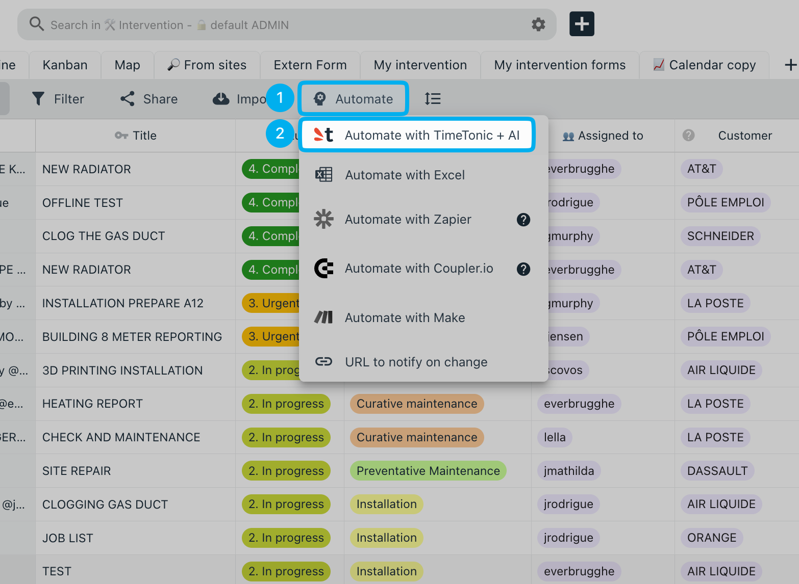Open the Calendar copy tab
The width and height of the screenshot is (799, 584).
[x=704, y=65]
